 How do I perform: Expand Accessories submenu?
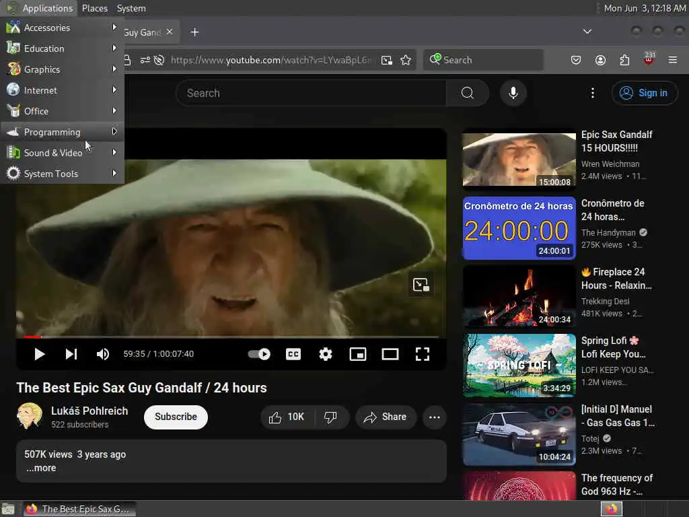tap(63, 28)
